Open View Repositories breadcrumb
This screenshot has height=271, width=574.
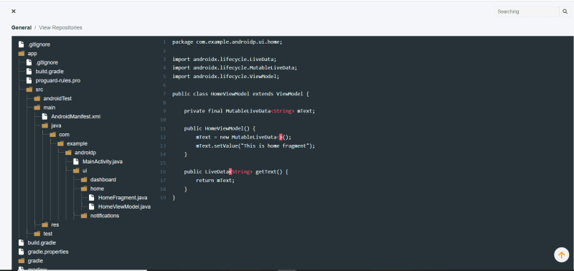coord(60,27)
